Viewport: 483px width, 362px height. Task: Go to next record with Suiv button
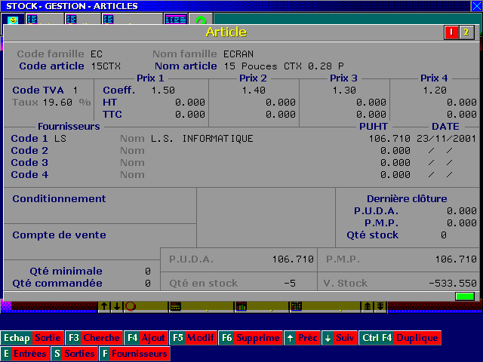coord(340,338)
